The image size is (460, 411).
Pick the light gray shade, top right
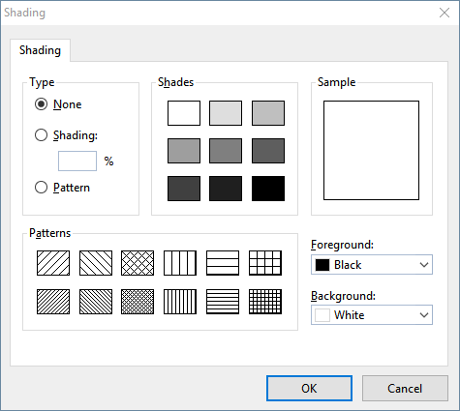pos(268,113)
